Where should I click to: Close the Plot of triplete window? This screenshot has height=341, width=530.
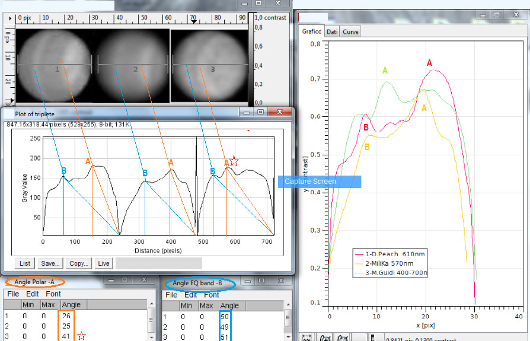click(280, 112)
